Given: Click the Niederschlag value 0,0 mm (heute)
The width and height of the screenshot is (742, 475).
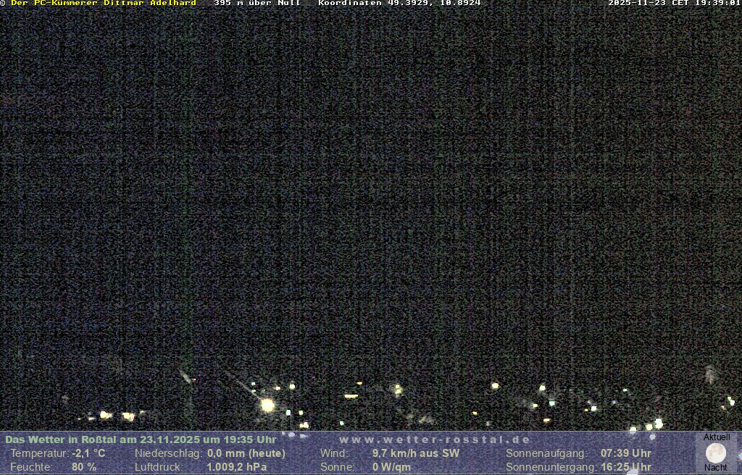Looking at the screenshot, I should (246, 453).
